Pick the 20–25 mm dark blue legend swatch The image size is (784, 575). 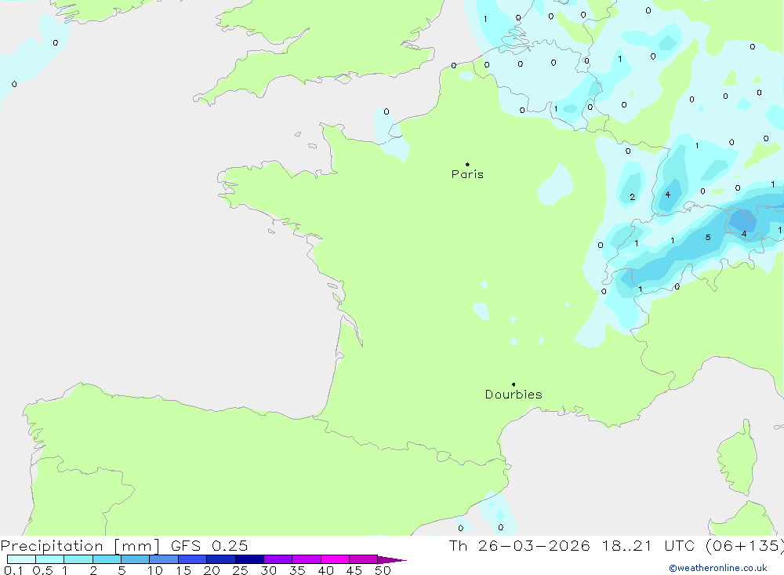point(221,559)
